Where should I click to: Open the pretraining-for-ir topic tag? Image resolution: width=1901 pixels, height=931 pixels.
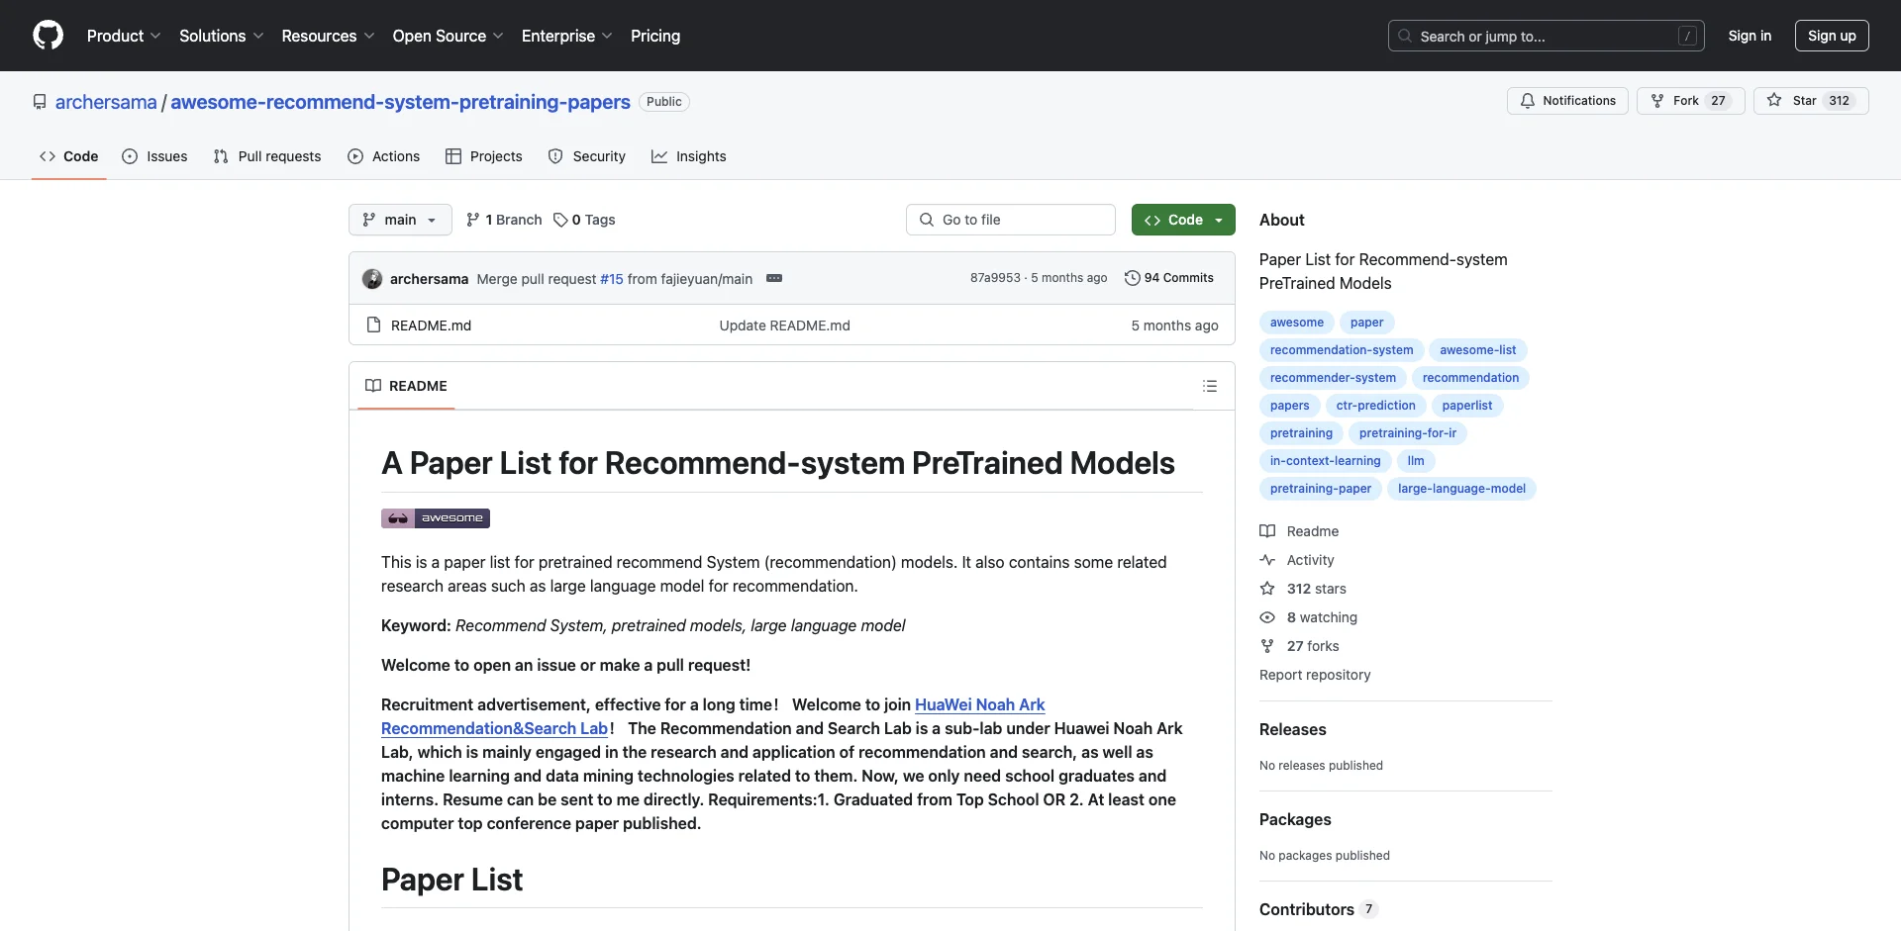1408,433
